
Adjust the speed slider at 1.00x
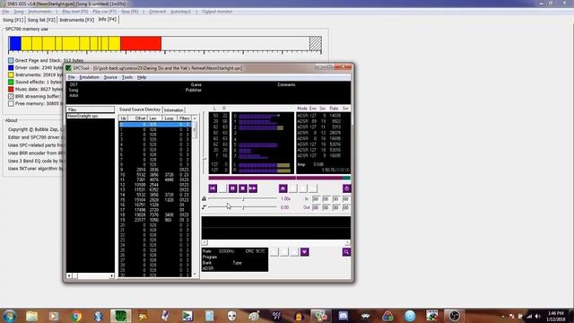[242, 198]
